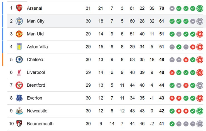
Task: Click Man Utd's latest circled loss result
Action: (200, 34)
